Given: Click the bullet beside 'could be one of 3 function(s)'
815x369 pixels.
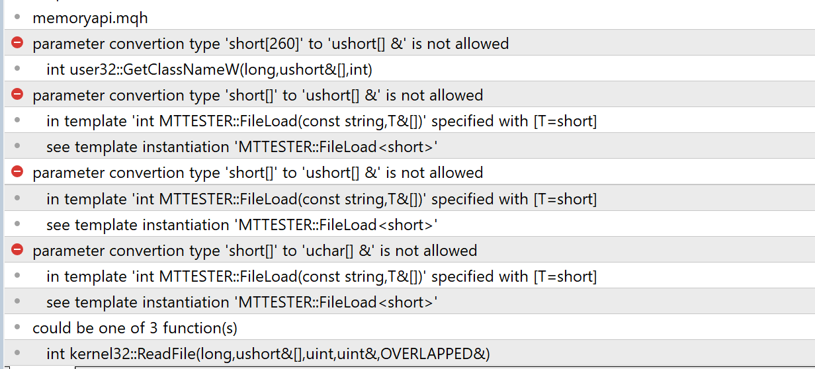Looking at the screenshot, I should point(18,328).
